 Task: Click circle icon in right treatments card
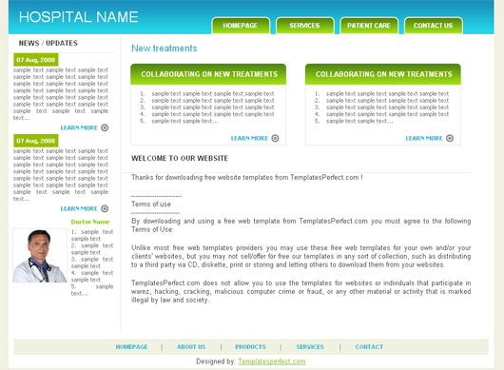click(x=450, y=138)
